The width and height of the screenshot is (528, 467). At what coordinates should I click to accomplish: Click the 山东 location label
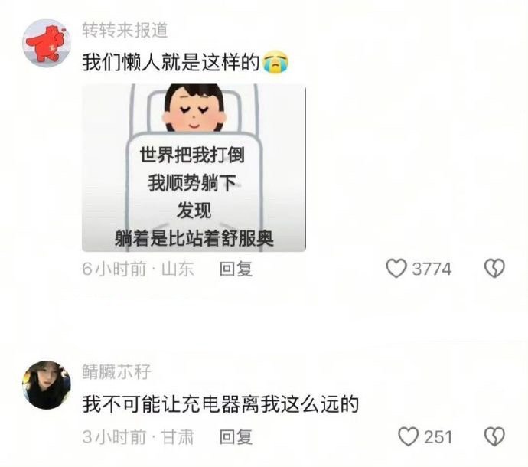(x=178, y=269)
